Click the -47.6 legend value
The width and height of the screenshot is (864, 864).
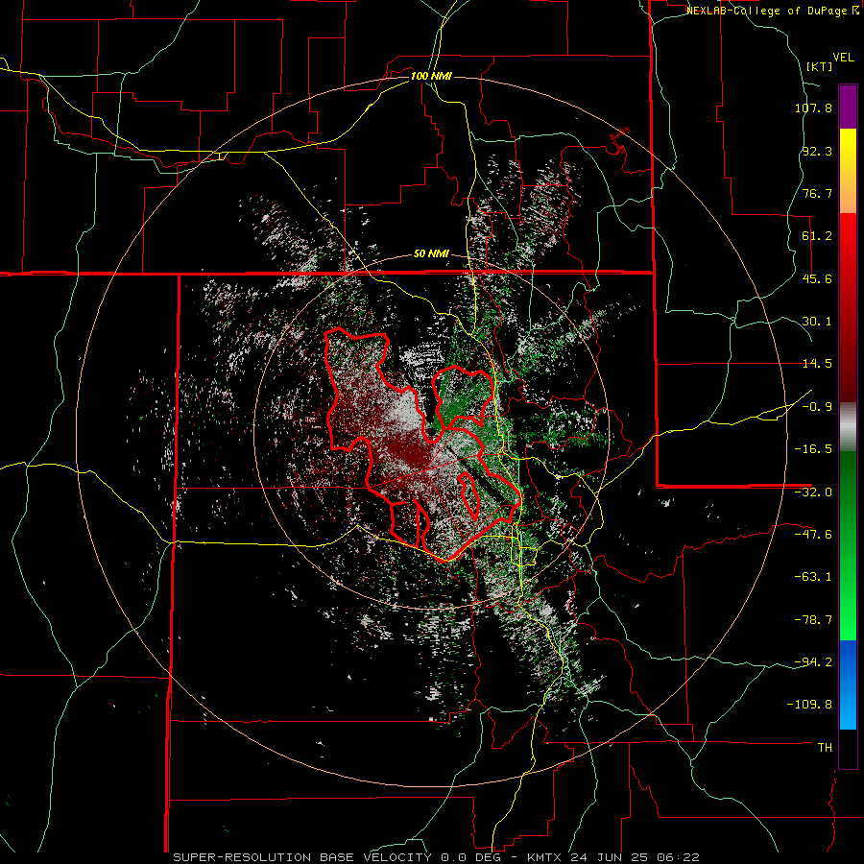tap(813, 535)
